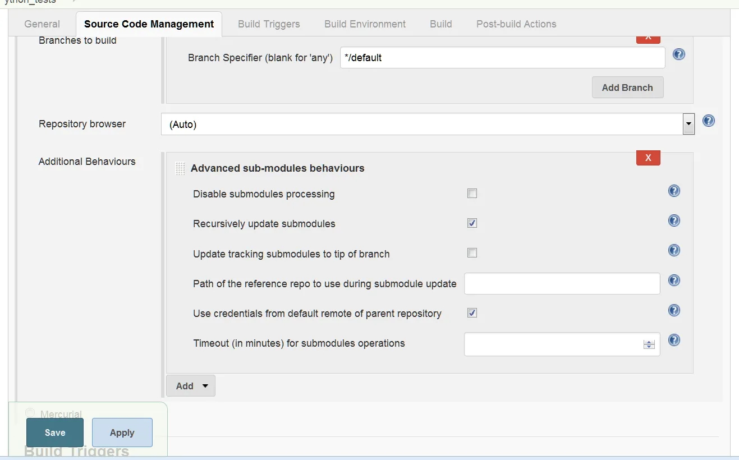Switch to the Build Triggers tab
The height and width of the screenshot is (460, 739).
tap(269, 24)
